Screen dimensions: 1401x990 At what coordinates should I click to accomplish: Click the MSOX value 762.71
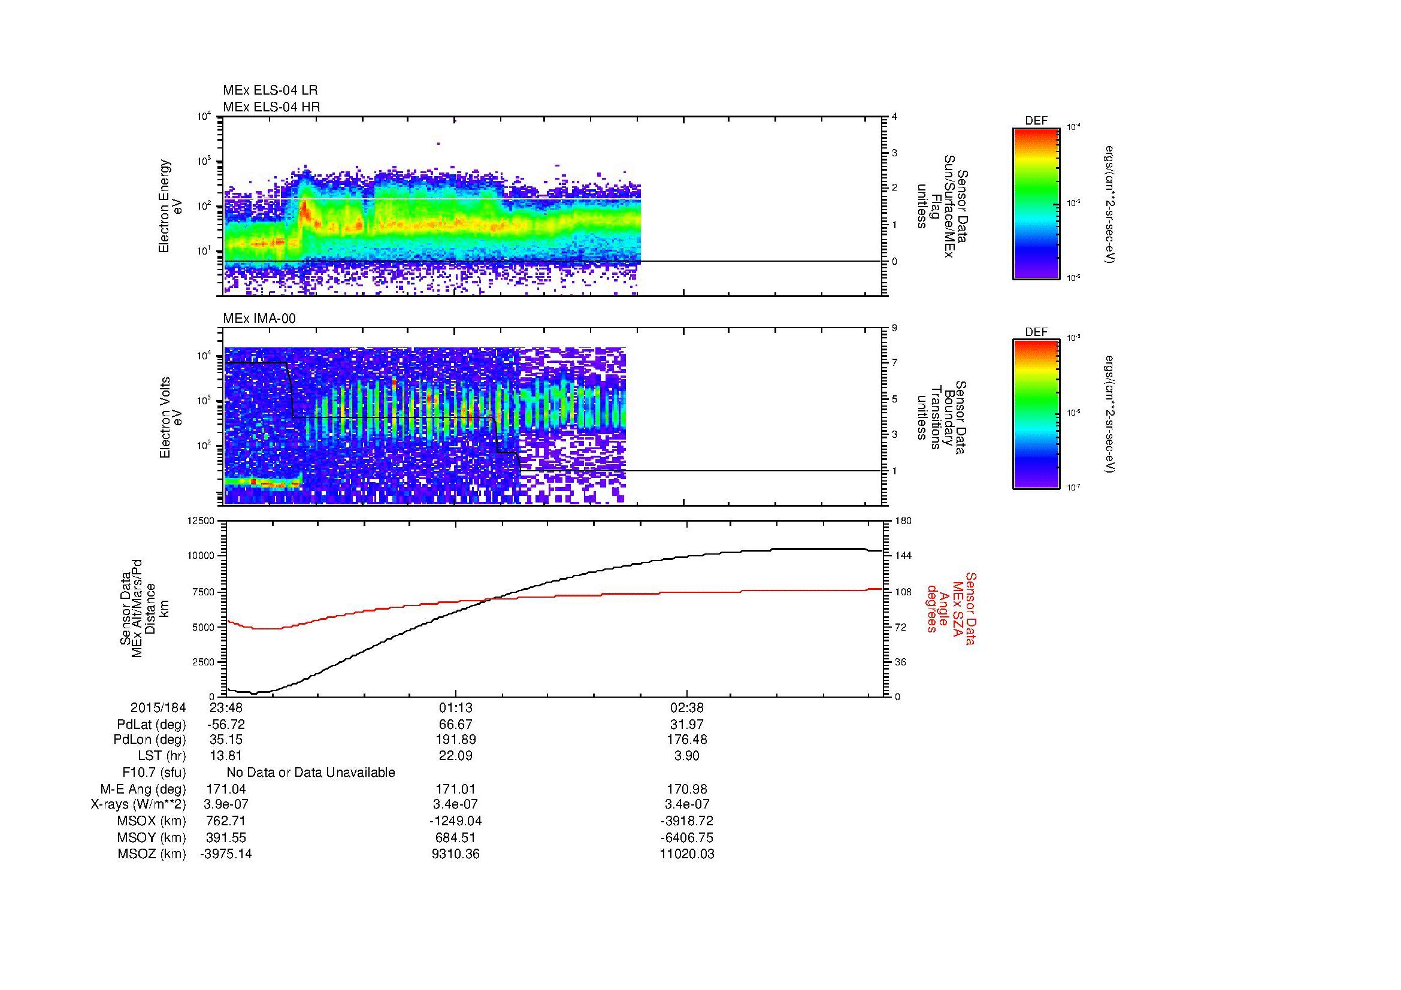pyautogui.click(x=226, y=821)
